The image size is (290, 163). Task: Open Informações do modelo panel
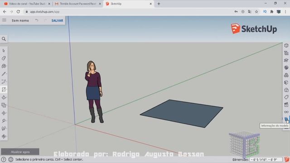click(x=286, y=119)
